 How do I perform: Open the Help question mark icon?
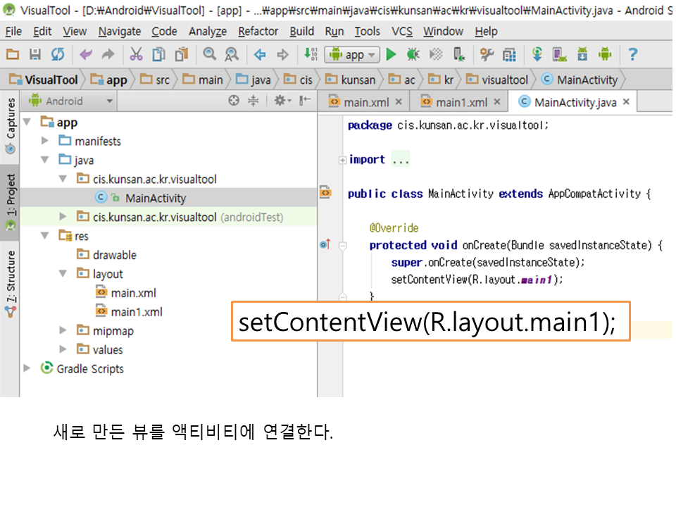(633, 54)
